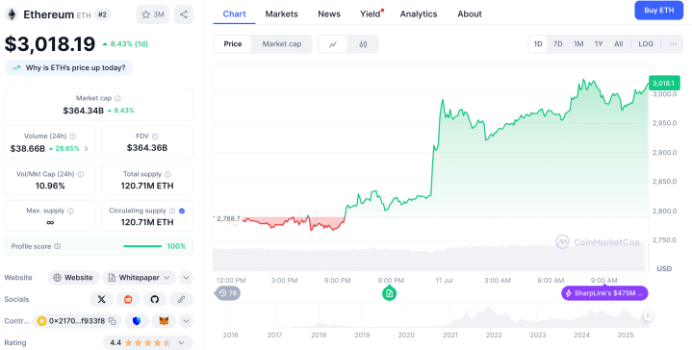Expand more contracts chevron

point(186,321)
